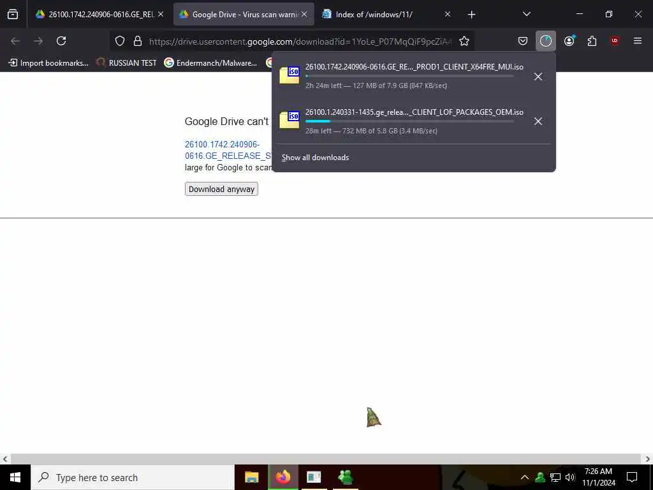Close the Virus scan warning tab
This screenshot has height=490, width=653.
304,14
